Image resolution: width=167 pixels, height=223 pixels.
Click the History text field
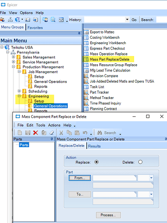(x=105, y=20)
